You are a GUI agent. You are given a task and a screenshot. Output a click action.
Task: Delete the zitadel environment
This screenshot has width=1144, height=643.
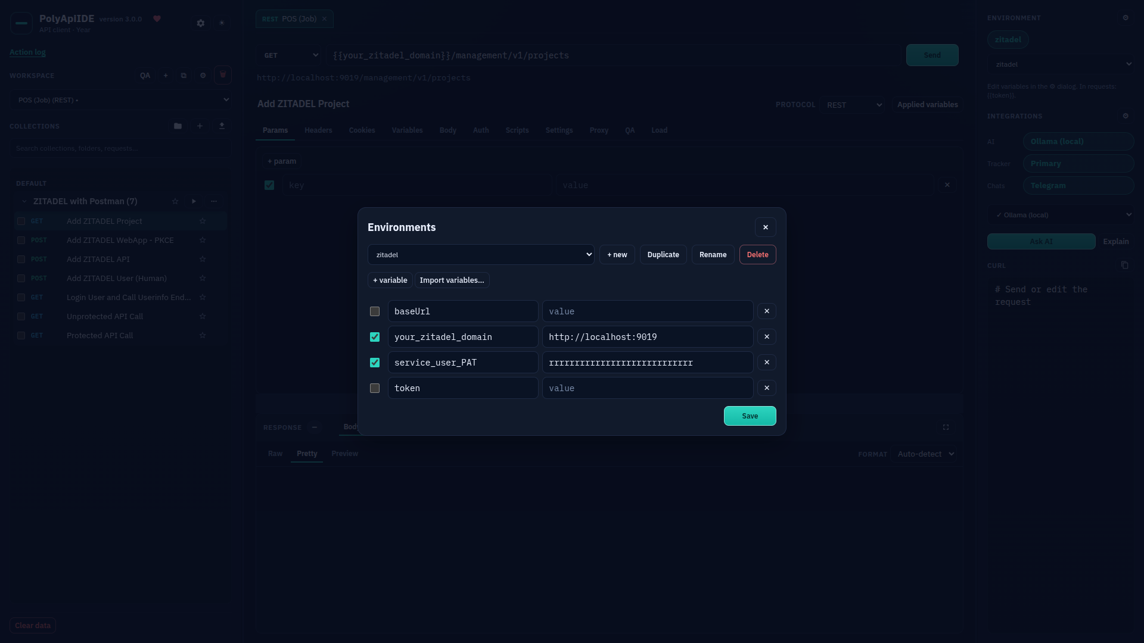(x=758, y=255)
